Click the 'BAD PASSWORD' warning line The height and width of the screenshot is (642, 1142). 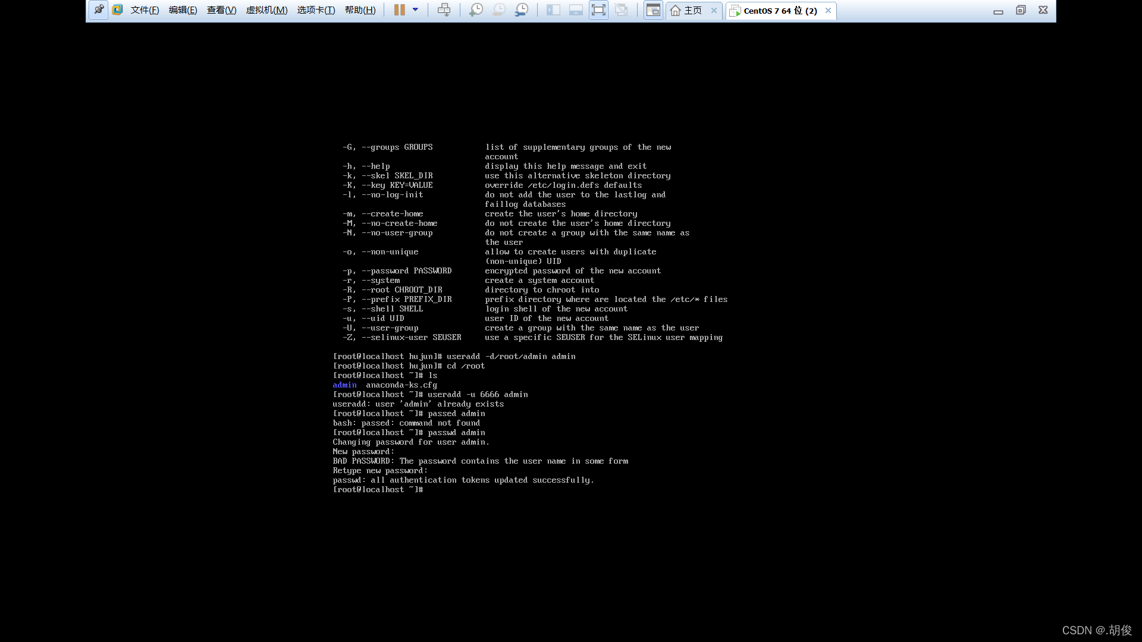pos(481,461)
